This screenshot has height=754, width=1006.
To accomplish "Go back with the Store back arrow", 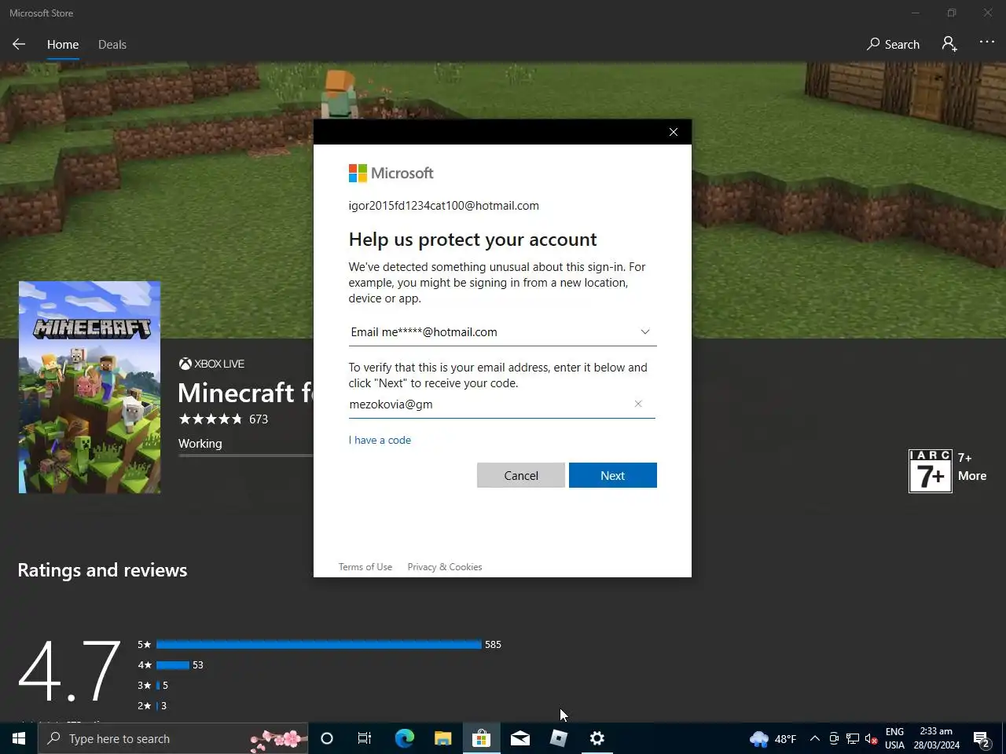I will [x=19, y=45].
